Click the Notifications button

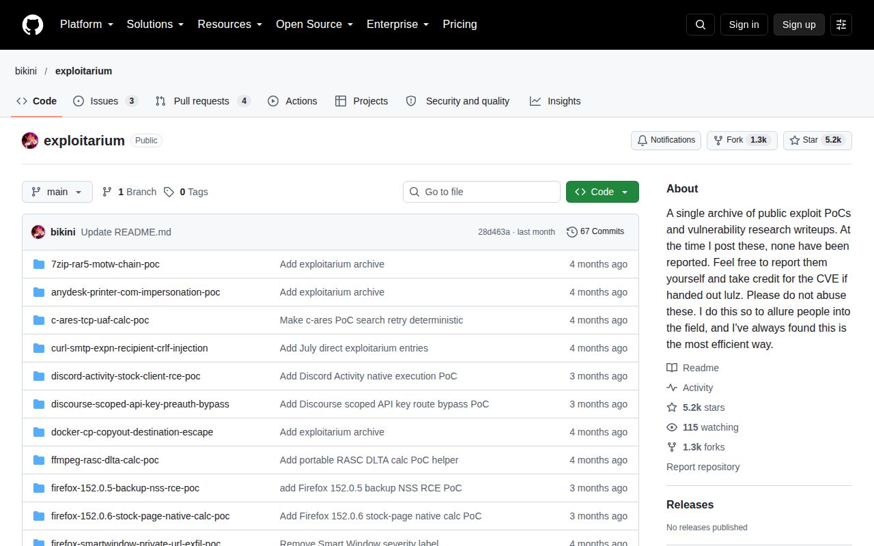pos(666,141)
